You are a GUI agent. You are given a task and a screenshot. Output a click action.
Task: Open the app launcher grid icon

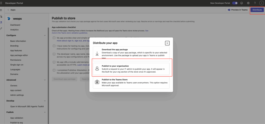click(x=1, y=3)
